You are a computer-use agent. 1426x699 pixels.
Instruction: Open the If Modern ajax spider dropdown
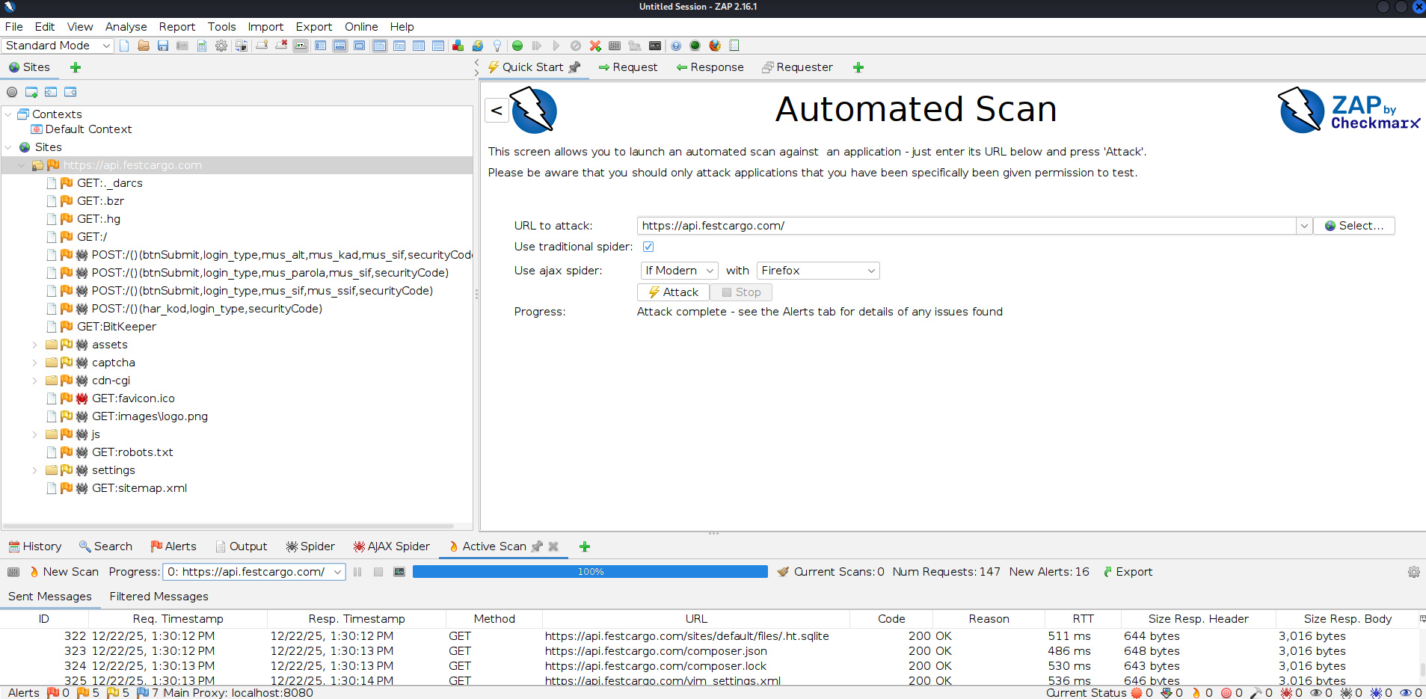(x=680, y=271)
